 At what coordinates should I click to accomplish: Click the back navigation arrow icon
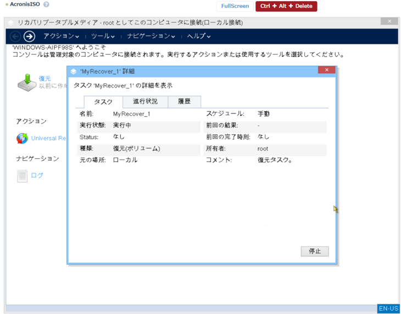click(15, 36)
